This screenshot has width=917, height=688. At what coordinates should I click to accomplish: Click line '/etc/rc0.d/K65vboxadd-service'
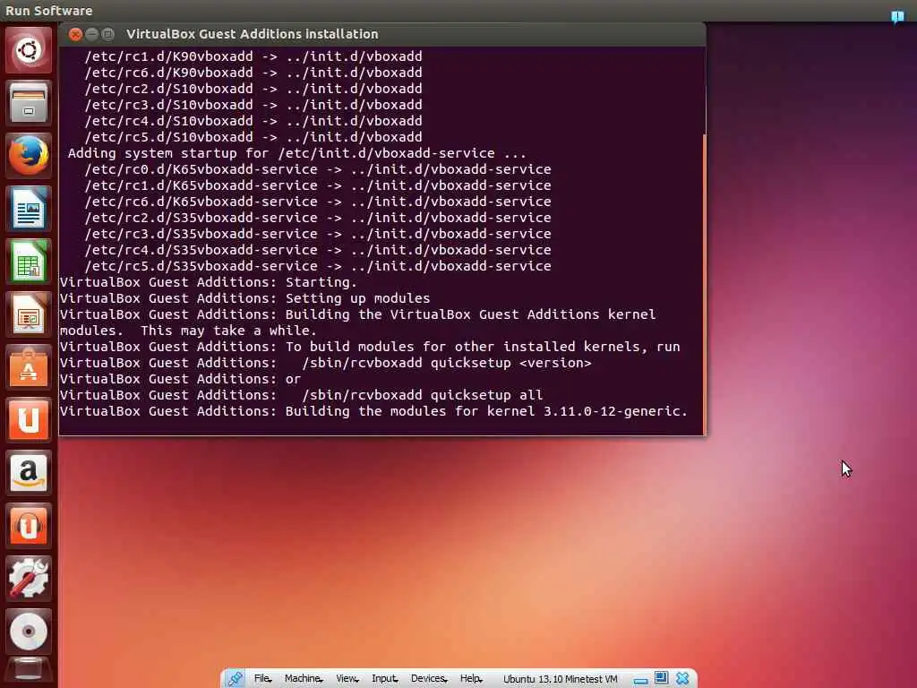318,169
